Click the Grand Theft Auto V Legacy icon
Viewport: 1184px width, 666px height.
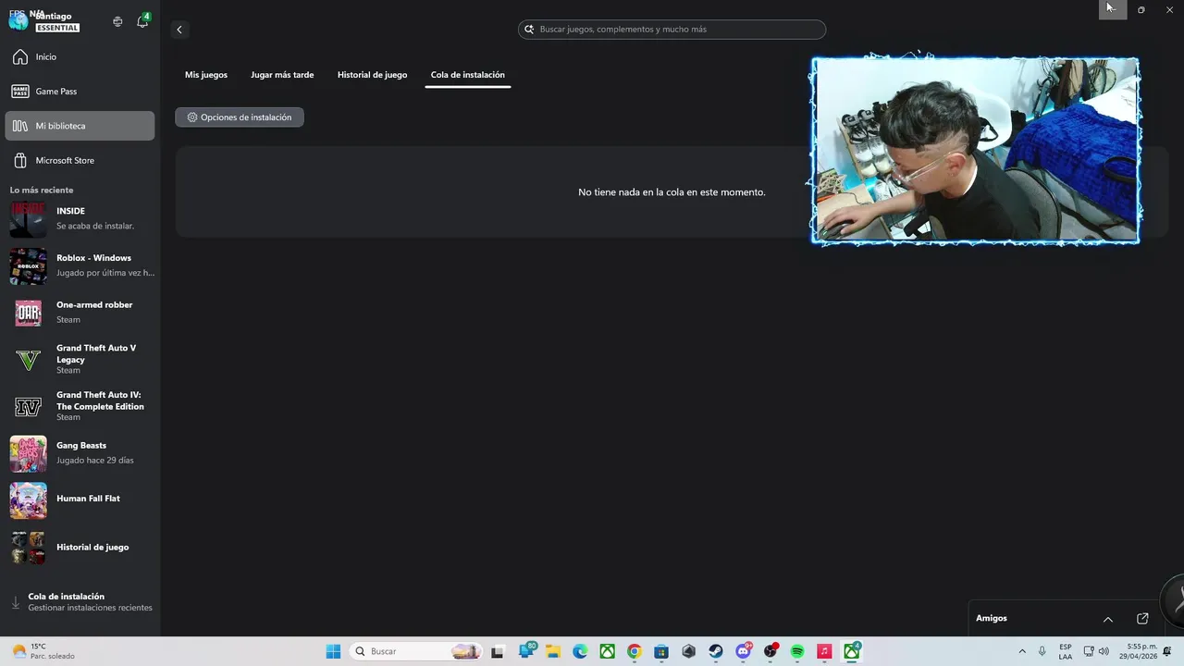coord(28,360)
